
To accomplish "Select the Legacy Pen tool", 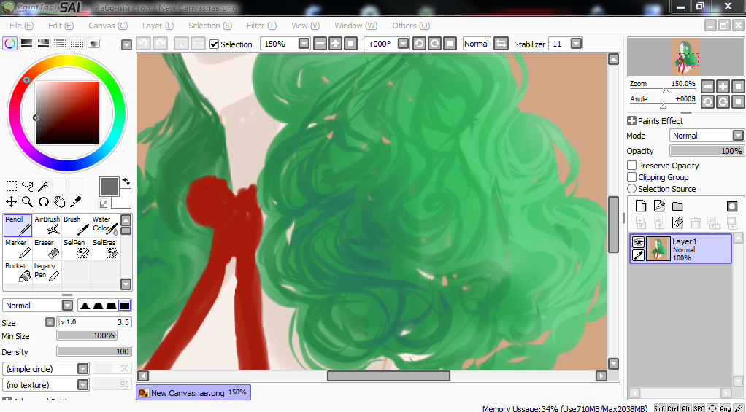I will click(x=47, y=272).
